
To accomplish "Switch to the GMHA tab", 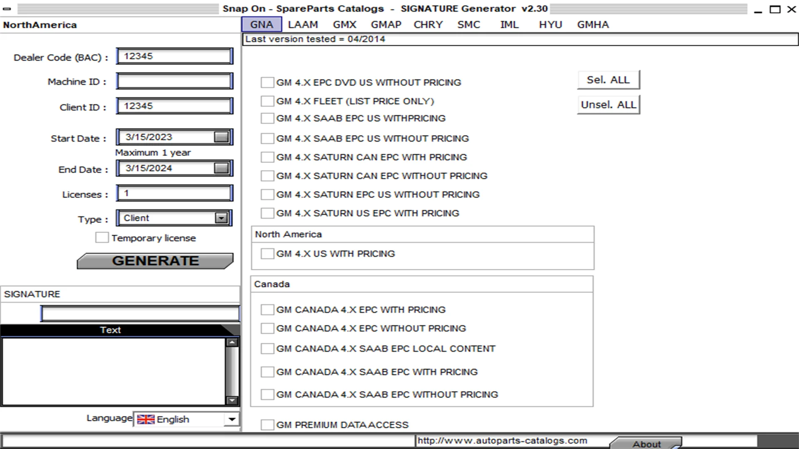I will pyautogui.click(x=593, y=25).
